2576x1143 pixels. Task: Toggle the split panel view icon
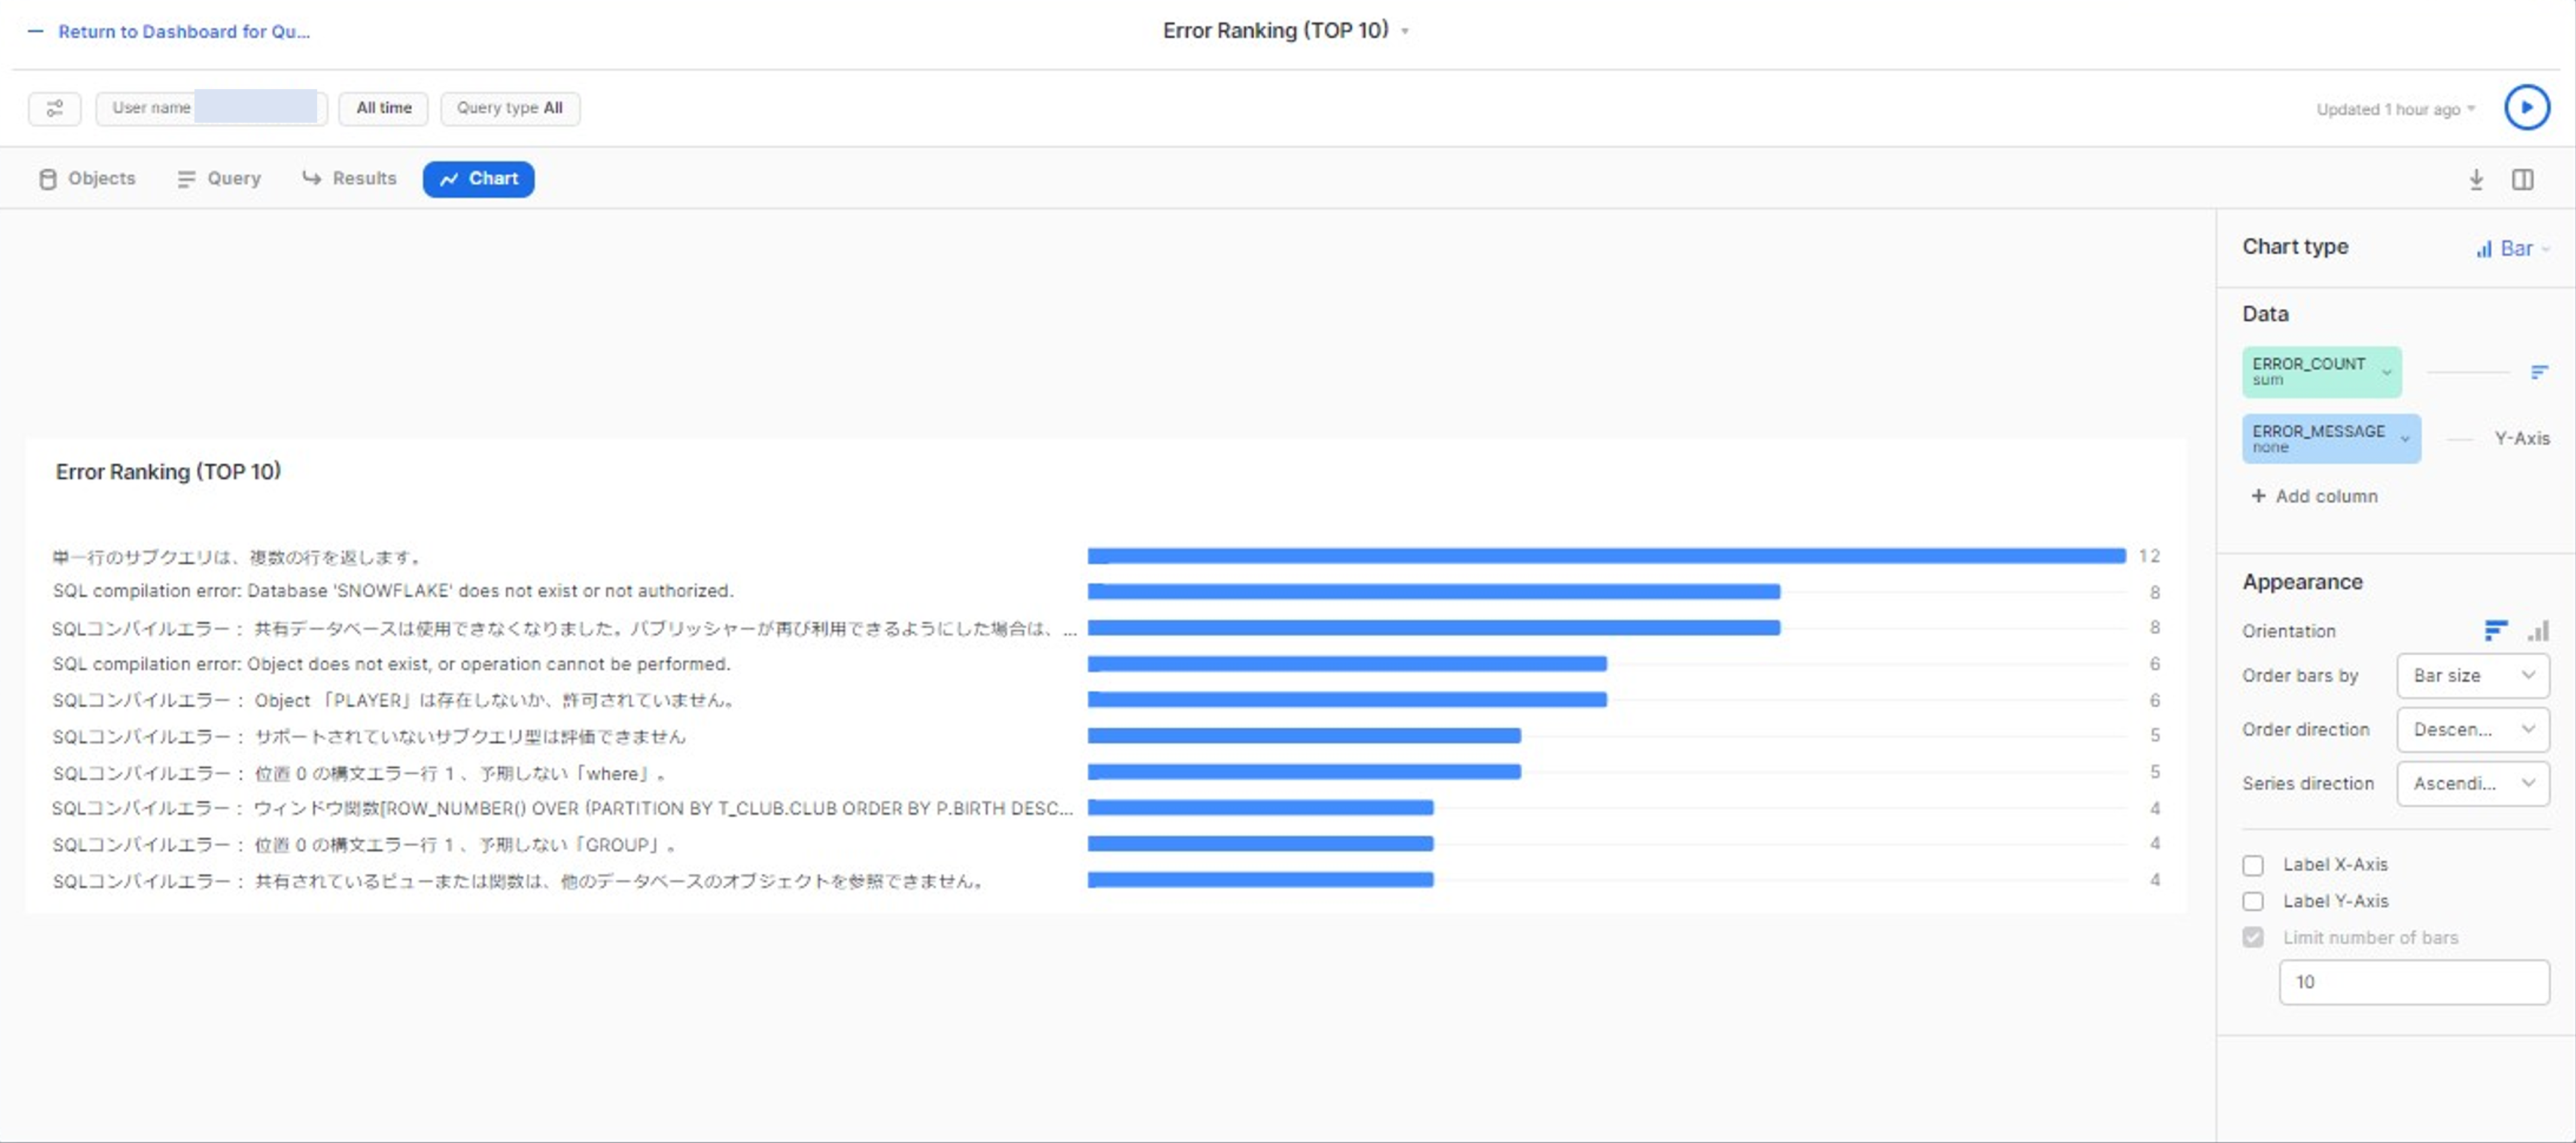pos(2523,179)
